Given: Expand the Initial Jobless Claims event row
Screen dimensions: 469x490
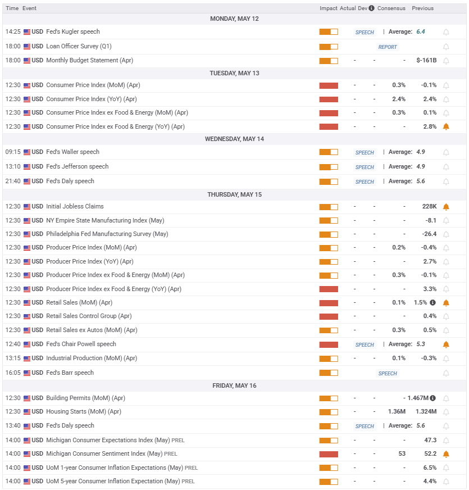Looking at the screenshot, I should [234, 207].
